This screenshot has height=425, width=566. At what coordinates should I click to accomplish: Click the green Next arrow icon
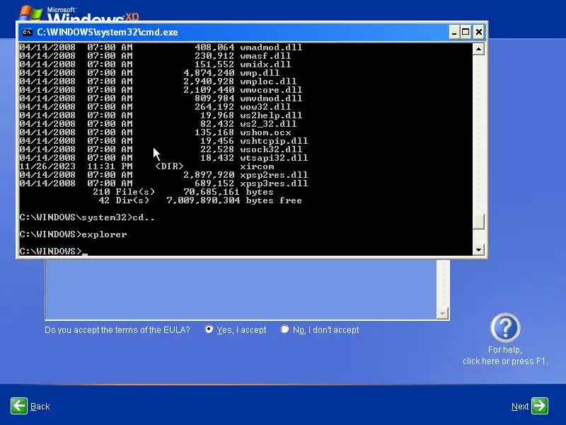tap(540, 406)
